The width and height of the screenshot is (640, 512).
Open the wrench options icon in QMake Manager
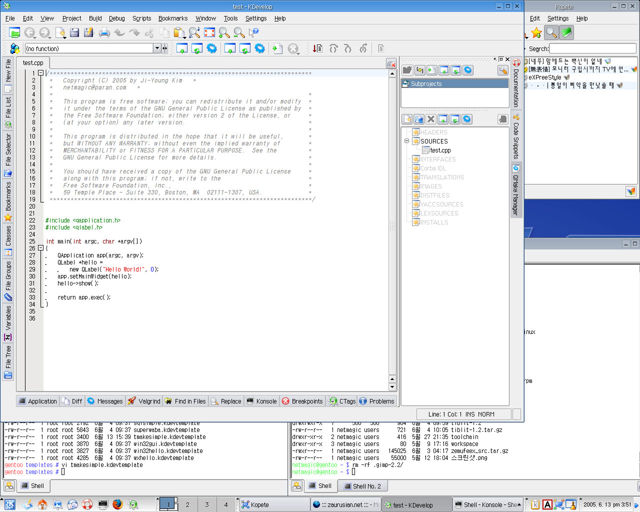click(502, 70)
